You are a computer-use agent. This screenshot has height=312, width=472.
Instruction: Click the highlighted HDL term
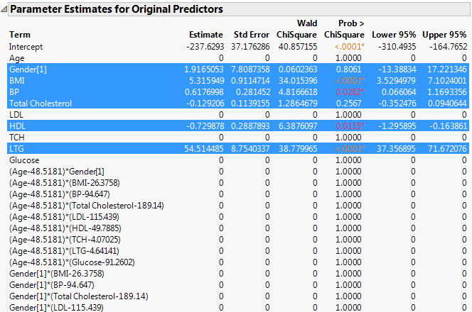(17, 126)
